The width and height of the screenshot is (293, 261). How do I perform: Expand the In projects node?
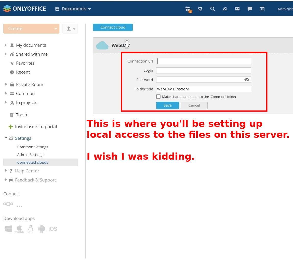click(x=6, y=102)
